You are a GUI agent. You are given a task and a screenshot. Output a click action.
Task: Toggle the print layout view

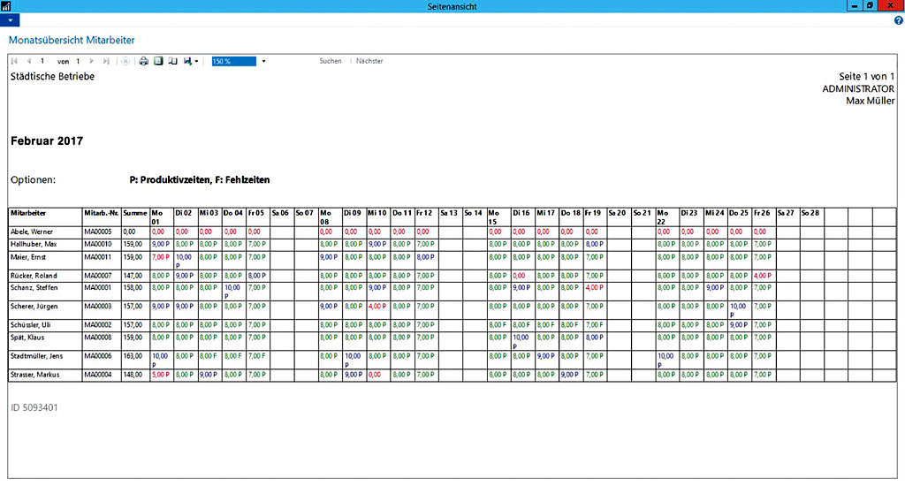(158, 62)
